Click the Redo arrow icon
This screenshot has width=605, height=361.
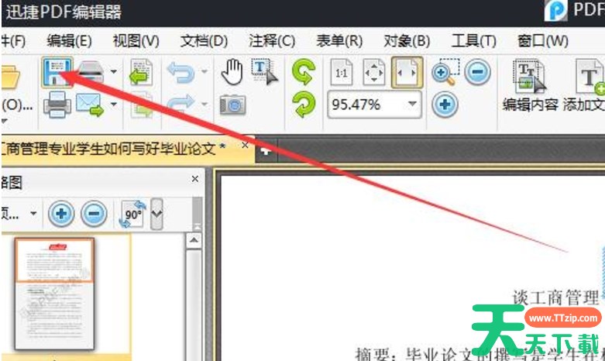[181, 104]
